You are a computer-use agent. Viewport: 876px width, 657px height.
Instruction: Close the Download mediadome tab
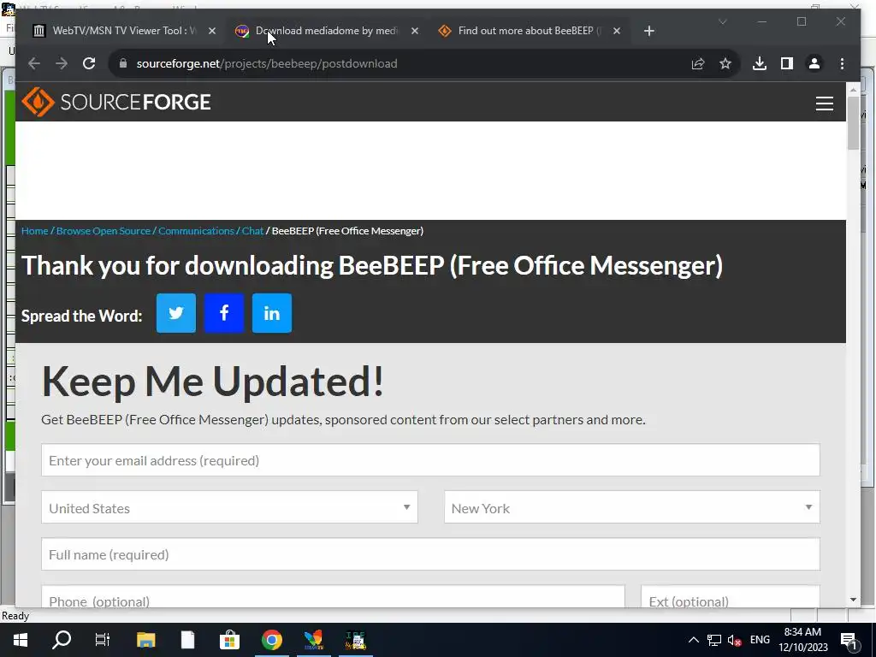[415, 32]
